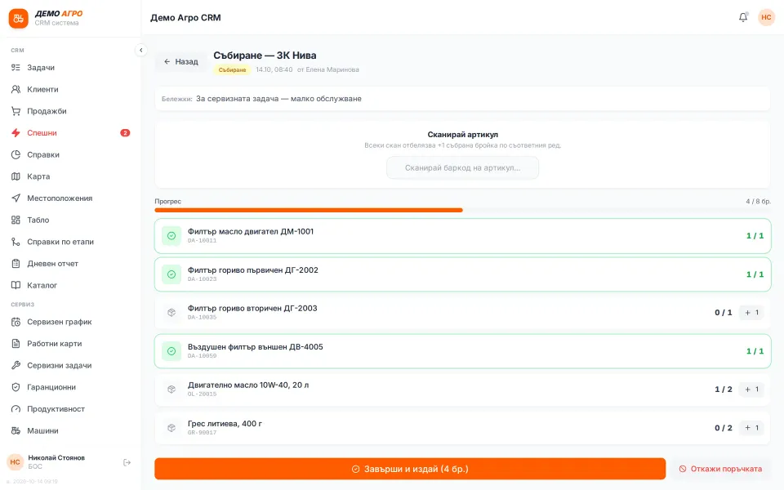Click the package icon for Двигателно масло
Screen dimensions: 784x490
point(171,389)
